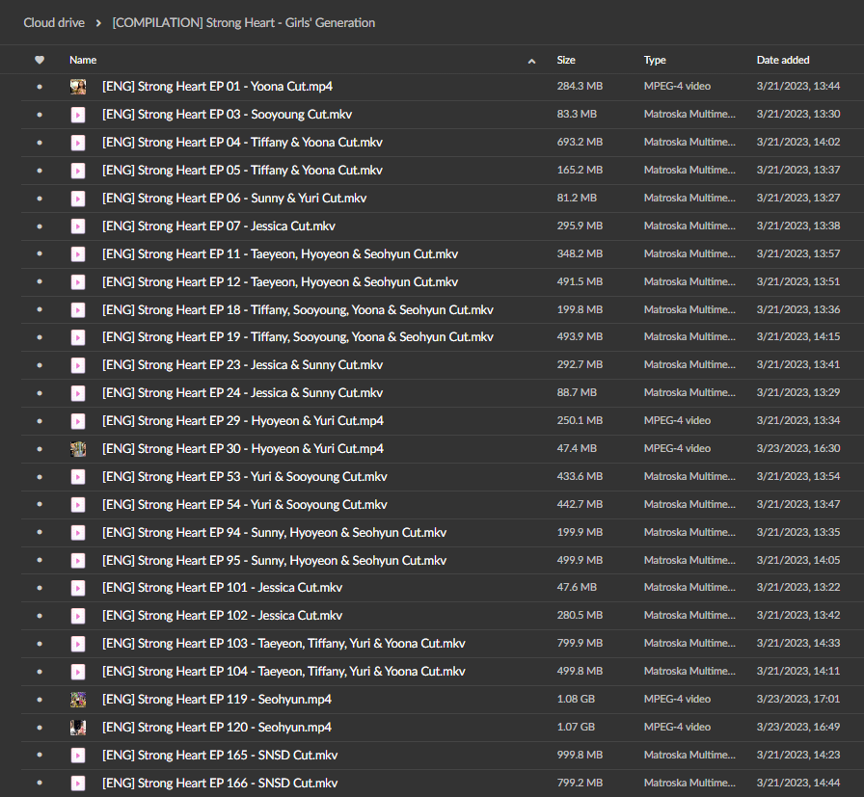Open thumbnail of EP 01 Yoona Cut
The image size is (864, 797).
(x=78, y=87)
